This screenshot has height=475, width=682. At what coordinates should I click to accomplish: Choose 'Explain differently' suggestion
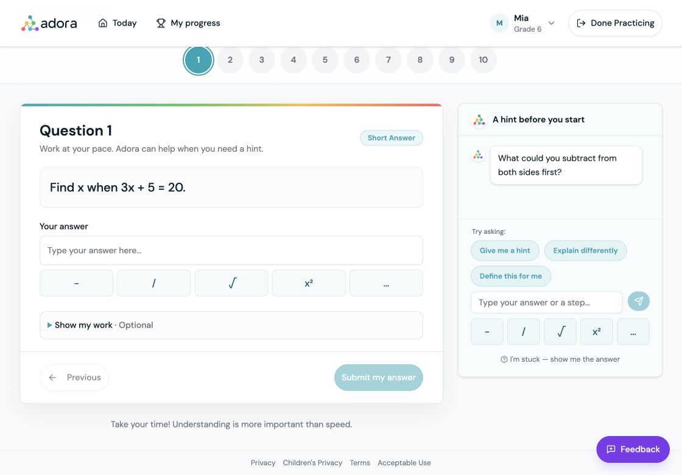point(585,250)
